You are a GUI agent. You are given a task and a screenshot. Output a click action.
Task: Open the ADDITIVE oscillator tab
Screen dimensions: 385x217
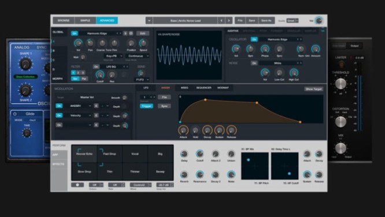pyautogui.click(x=233, y=31)
